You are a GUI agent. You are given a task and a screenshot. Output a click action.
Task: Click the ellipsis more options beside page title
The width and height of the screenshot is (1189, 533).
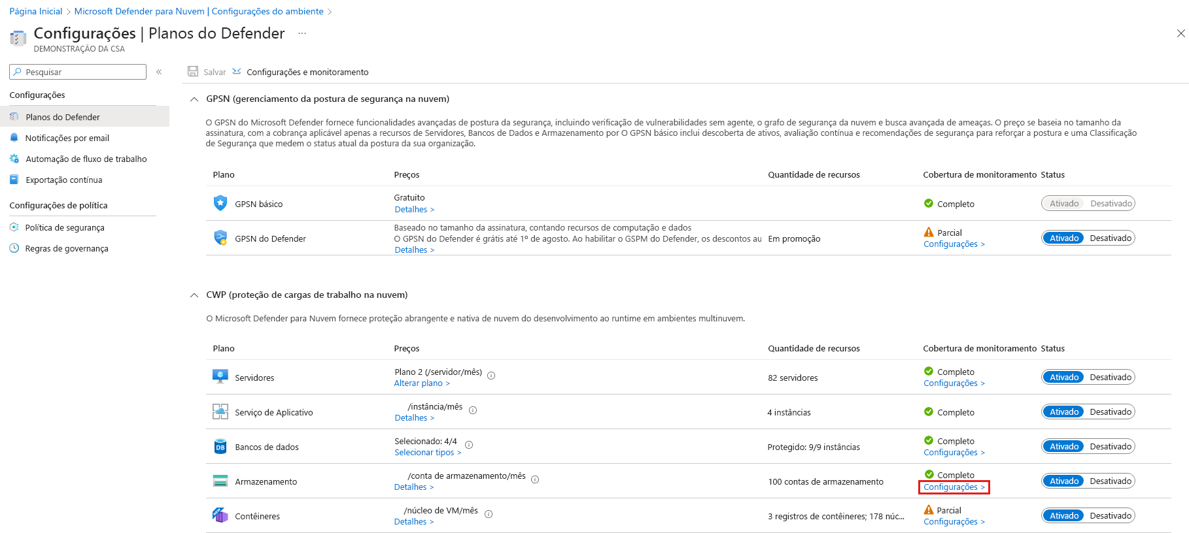click(302, 33)
